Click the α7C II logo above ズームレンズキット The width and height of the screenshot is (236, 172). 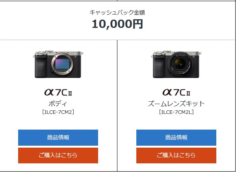tap(176, 92)
